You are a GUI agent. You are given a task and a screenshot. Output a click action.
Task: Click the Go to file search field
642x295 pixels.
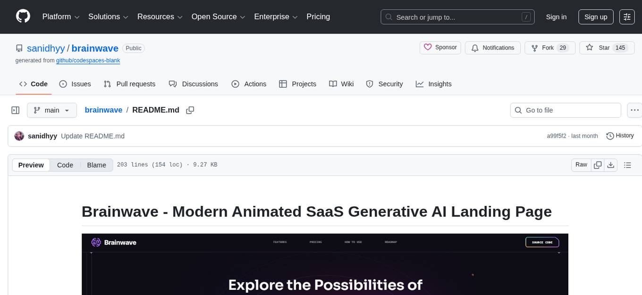point(566,110)
